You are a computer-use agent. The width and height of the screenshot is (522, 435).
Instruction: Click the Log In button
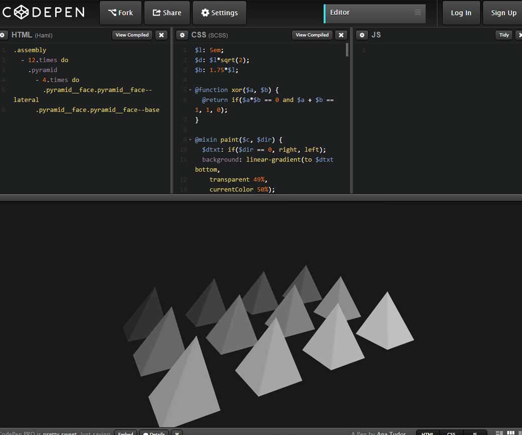461,13
